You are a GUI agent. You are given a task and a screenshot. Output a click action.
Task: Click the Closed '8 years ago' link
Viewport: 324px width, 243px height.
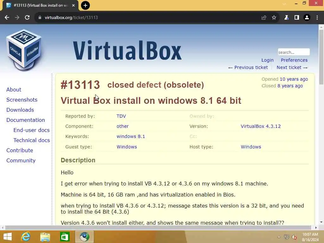click(x=290, y=86)
